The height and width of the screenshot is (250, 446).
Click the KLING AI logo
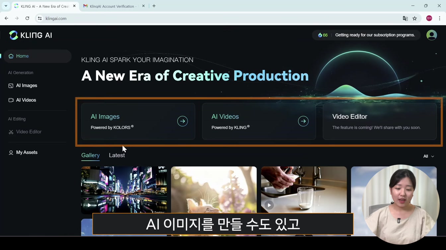pos(31,35)
